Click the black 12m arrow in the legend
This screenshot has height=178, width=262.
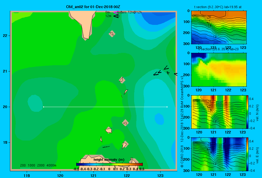click(x=116, y=16)
